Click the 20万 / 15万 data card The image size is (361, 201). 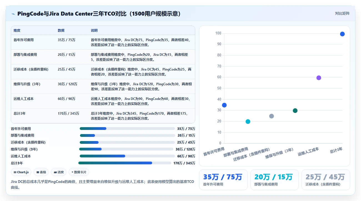coord(275,180)
